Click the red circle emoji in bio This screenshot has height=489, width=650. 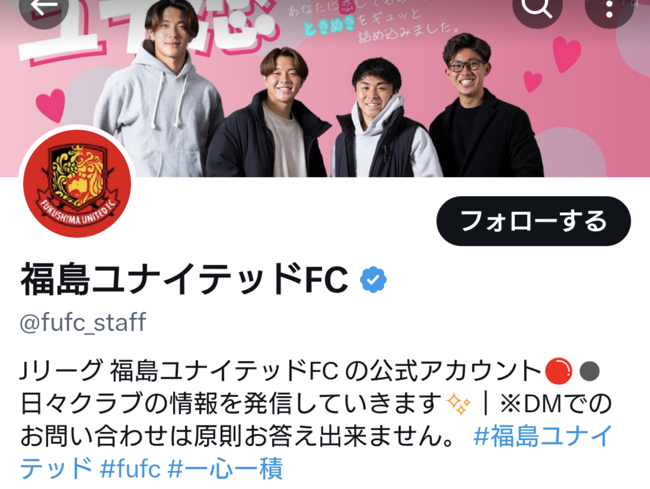(x=558, y=371)
